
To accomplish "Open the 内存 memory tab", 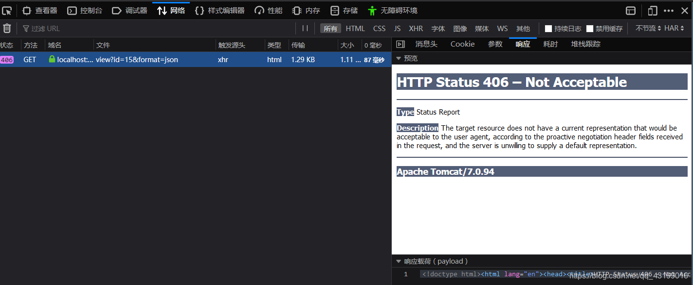I will [306, 10].
